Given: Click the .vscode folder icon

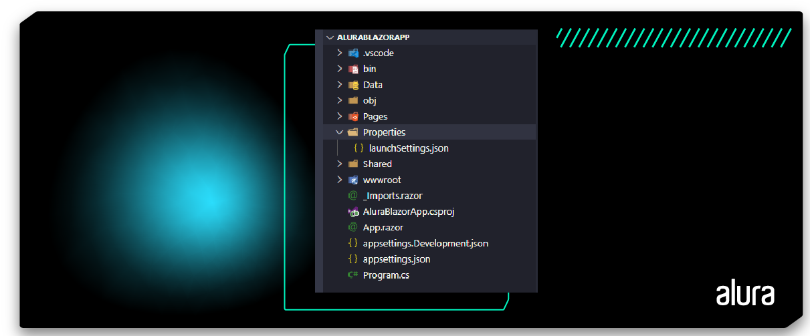Looking at the screenshot, I should [353, 53].
